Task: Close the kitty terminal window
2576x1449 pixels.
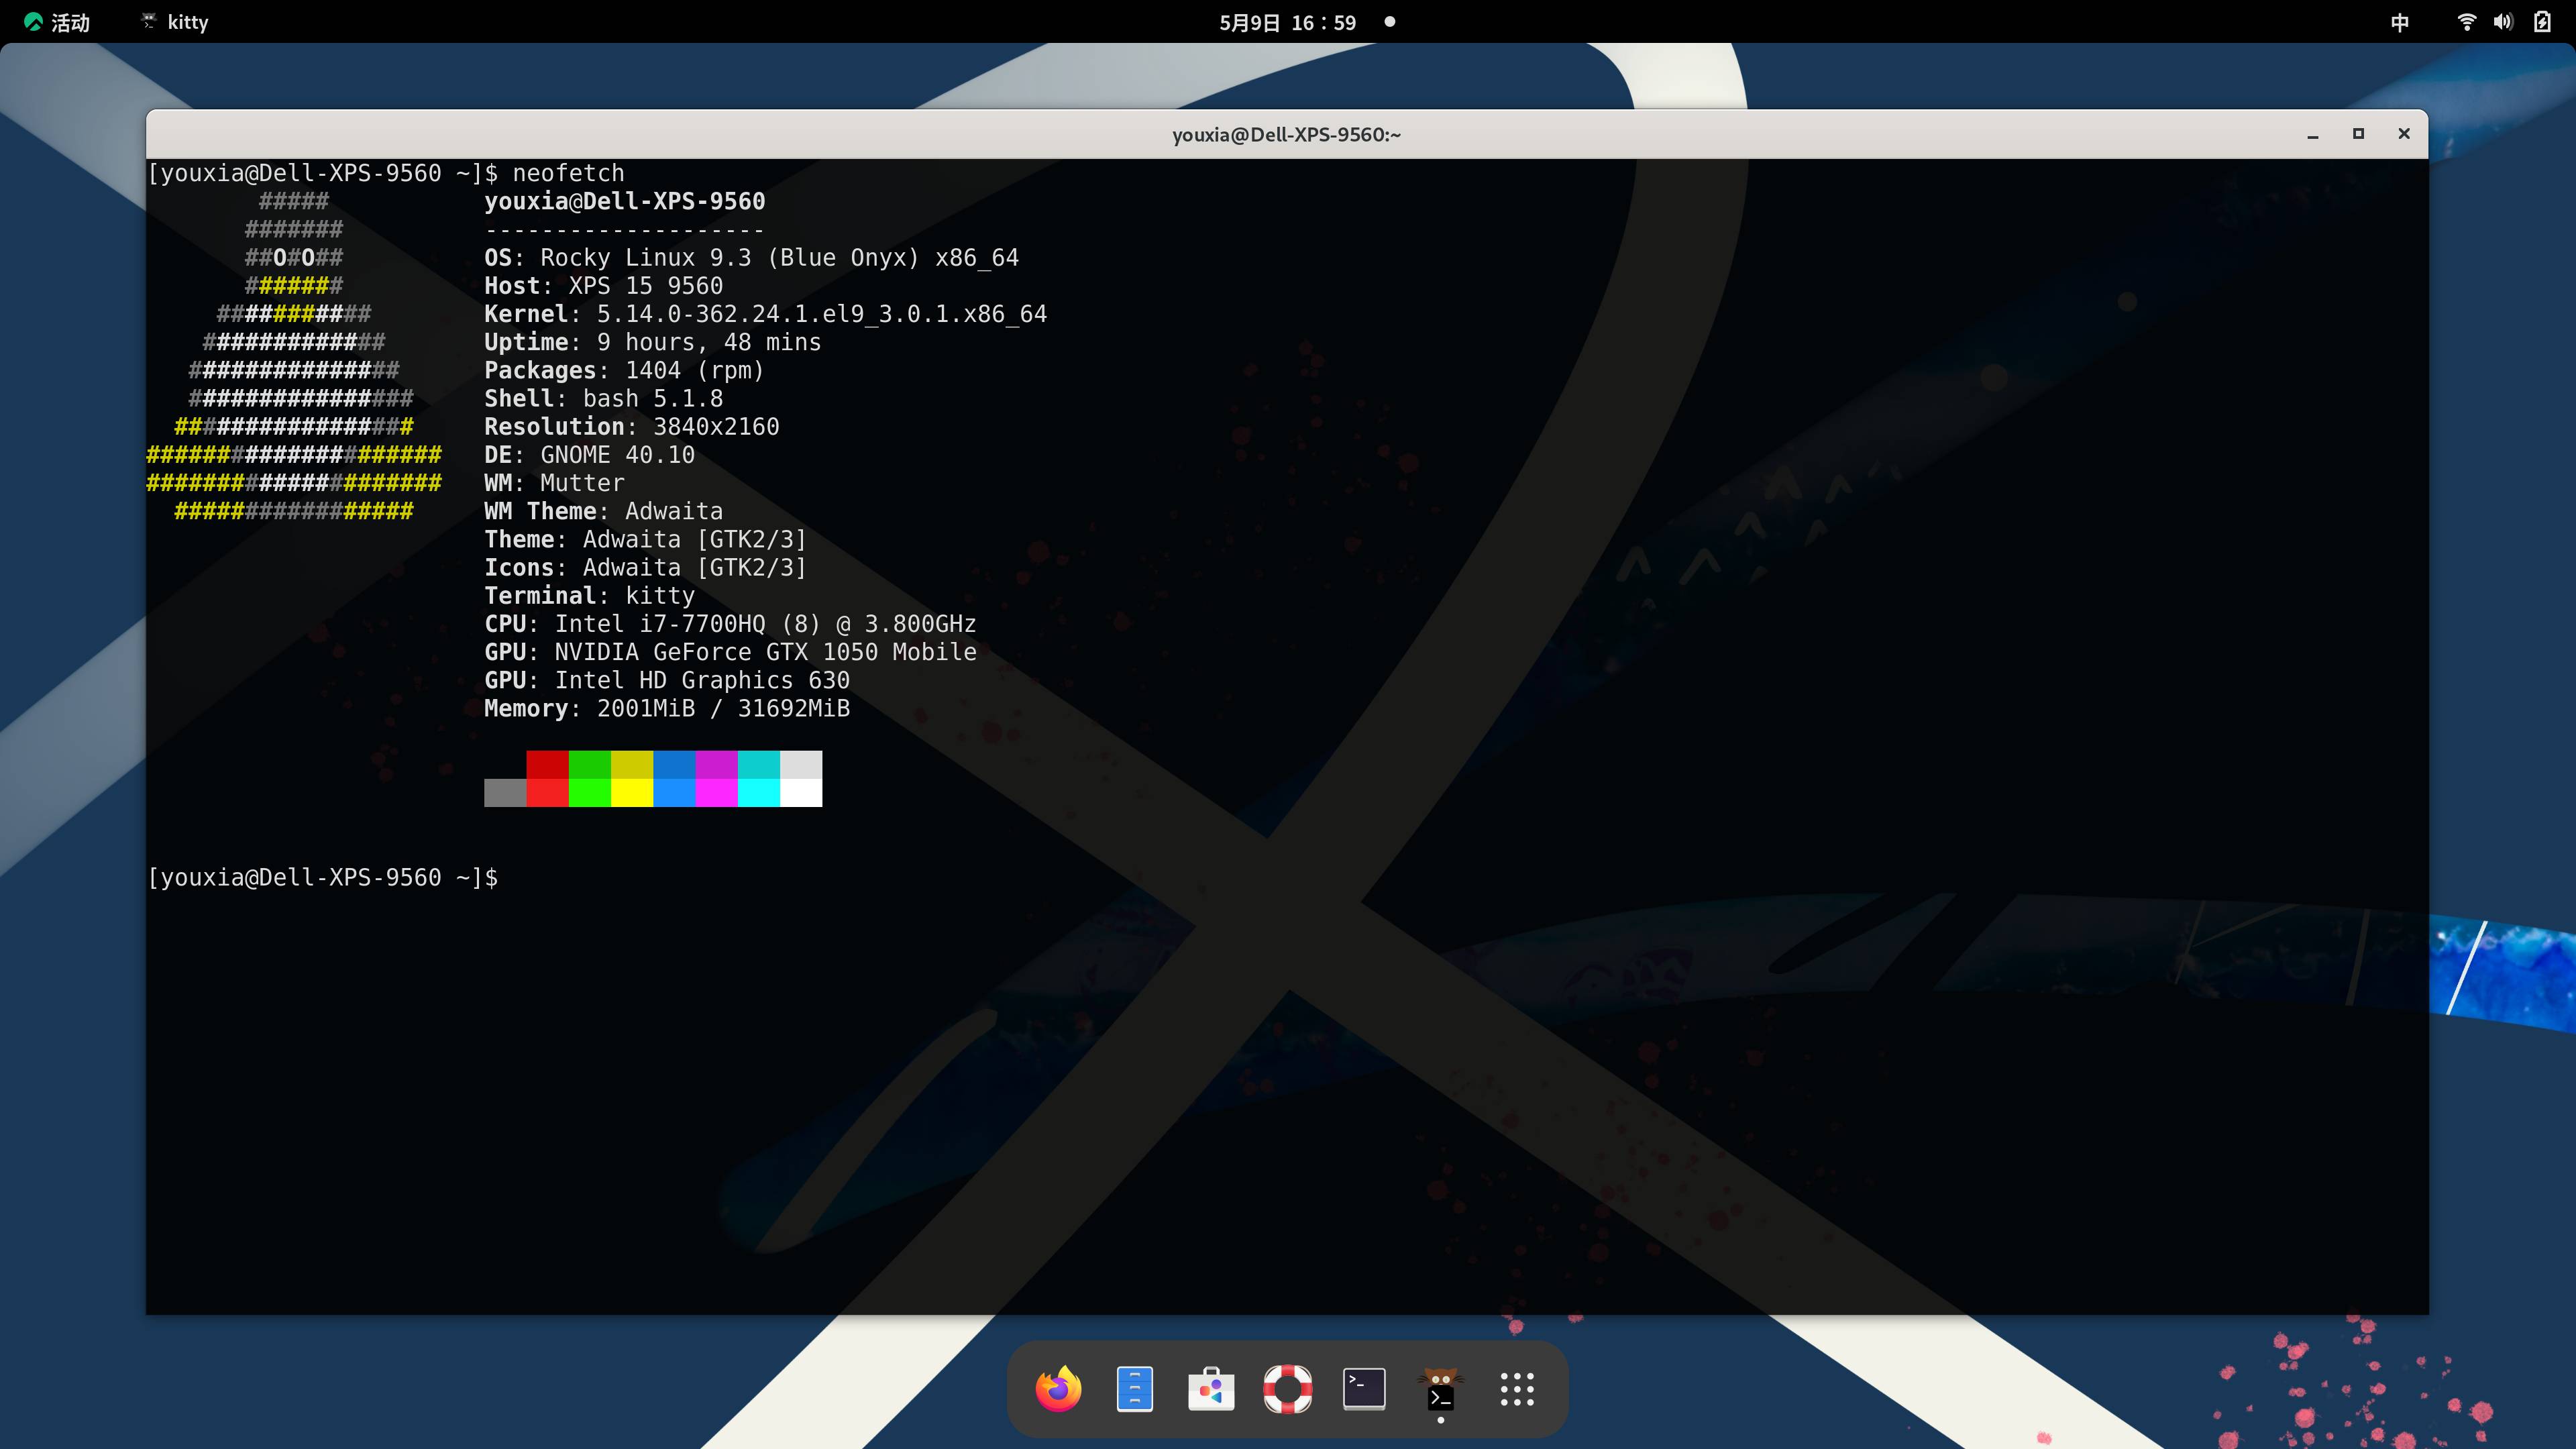Action: point(2404,134)
